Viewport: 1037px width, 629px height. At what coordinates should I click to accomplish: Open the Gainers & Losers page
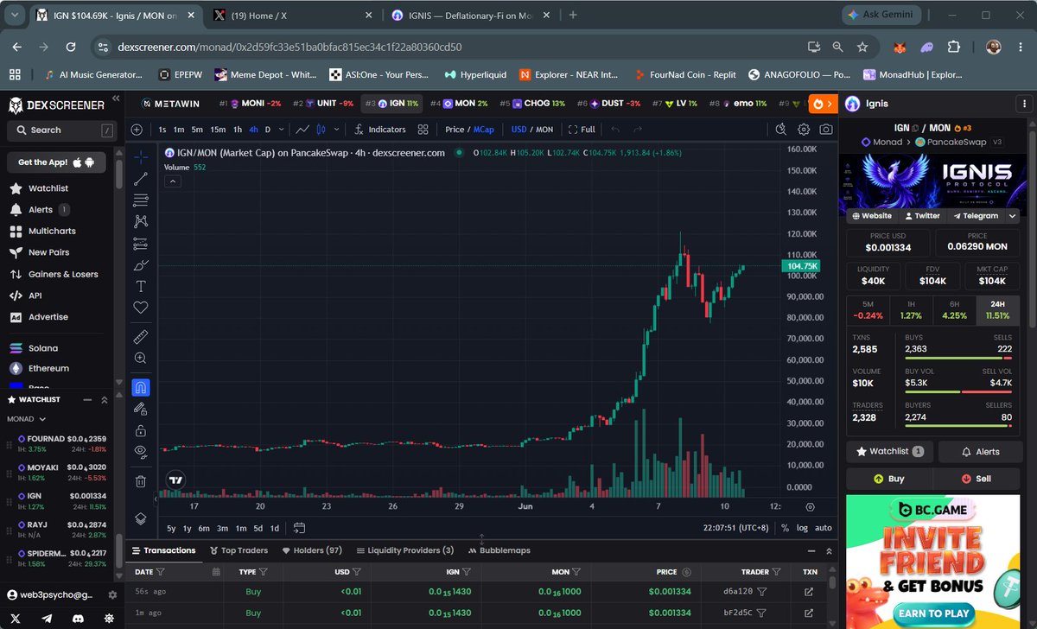(x=54, y=274)
